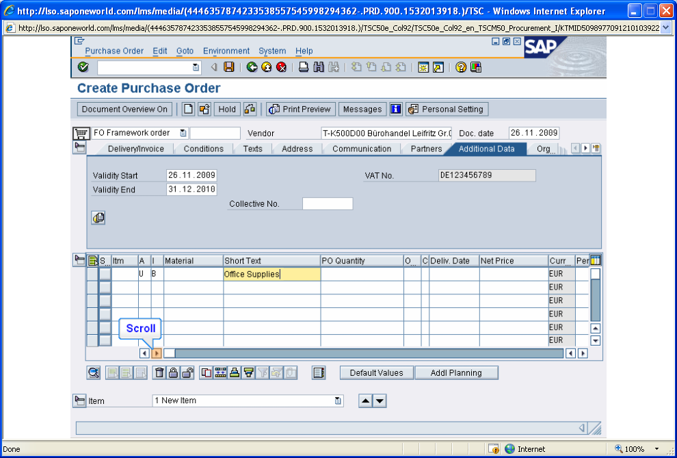The image size is (677, 458).
Task: Click the Collective No. input field
Action: (x=328, y=203)
